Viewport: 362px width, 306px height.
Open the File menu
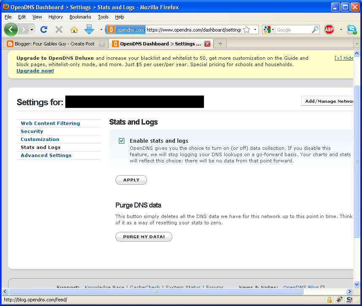[x=8, y=17]
